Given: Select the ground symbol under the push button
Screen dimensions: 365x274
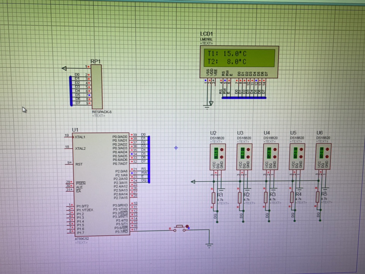Looking at the screenshot, I should (x=209, y=246).
